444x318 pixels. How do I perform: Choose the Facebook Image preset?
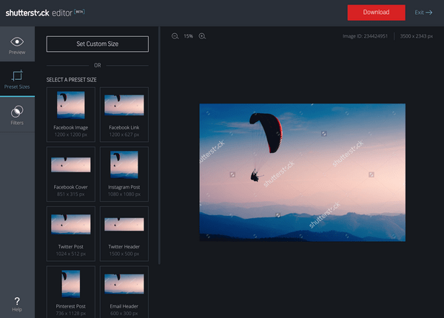(71, 113)
